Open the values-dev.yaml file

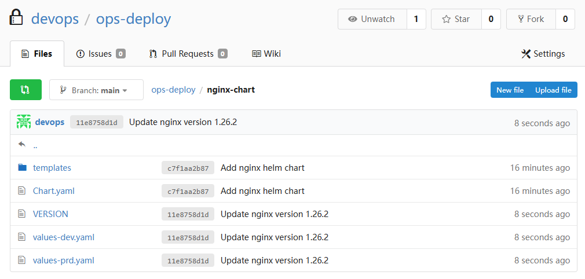coord(64,237)
